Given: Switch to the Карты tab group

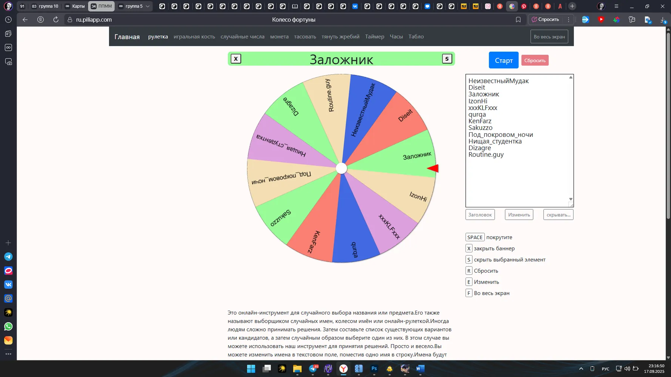Looking at the screenshot, I should pyautogui.click(x=75, y=6).
